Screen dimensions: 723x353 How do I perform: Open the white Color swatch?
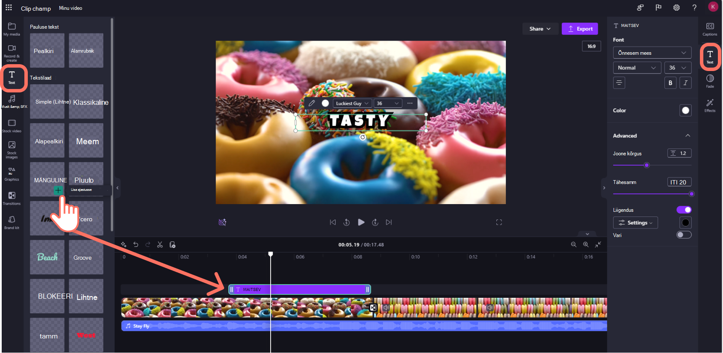(685, 110)
